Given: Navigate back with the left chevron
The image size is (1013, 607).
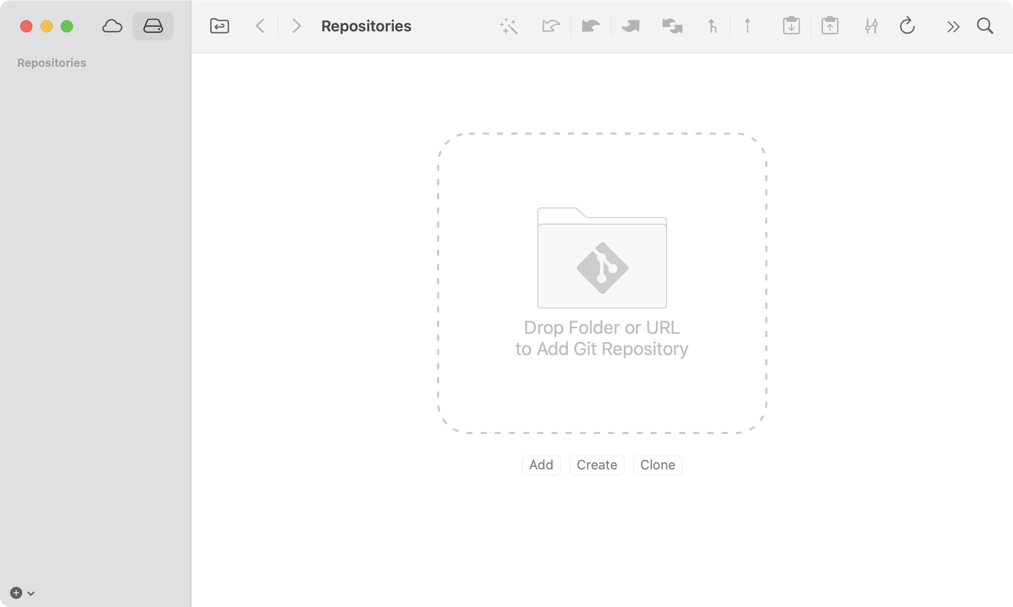Looking at the screenshot, I should point(260,26).
